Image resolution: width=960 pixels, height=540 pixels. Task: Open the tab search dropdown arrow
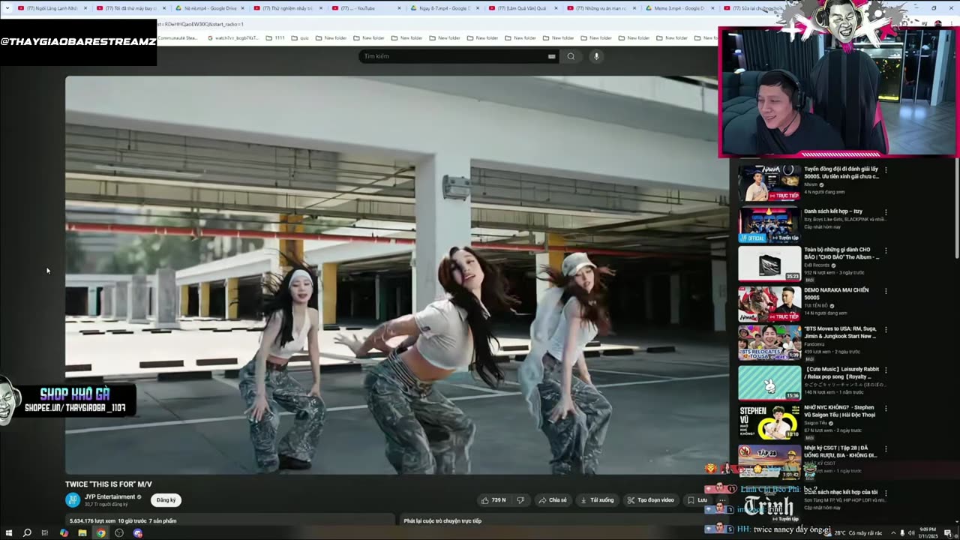click(8, 8)
